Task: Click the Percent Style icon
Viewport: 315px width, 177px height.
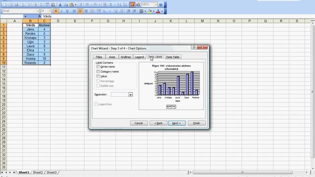Action: click(x=104, y=11)
